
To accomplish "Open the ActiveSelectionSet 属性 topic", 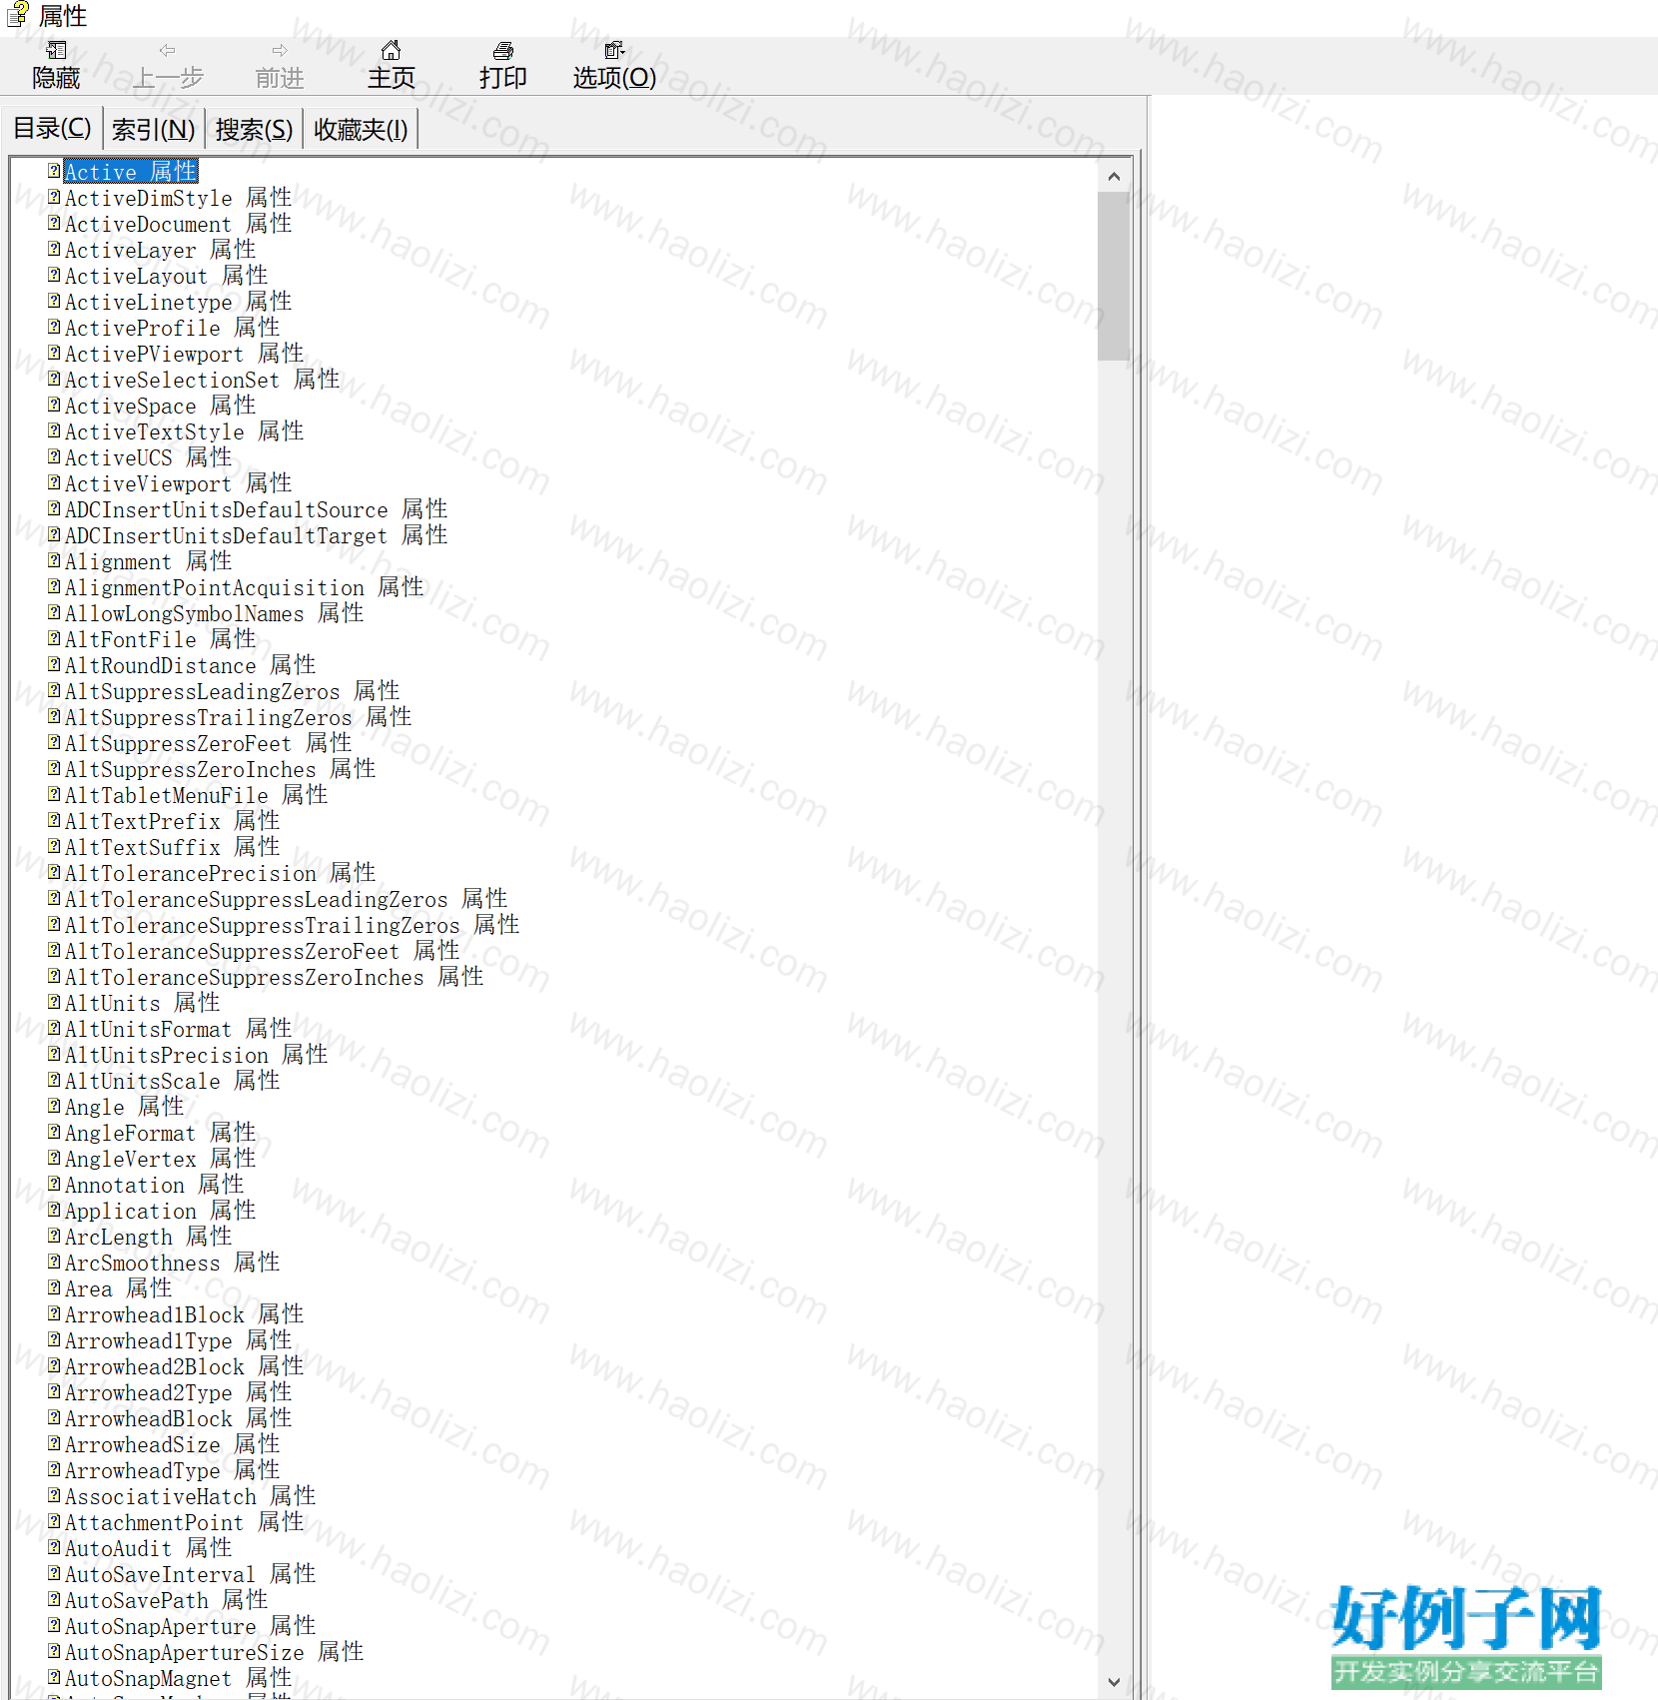I will 202,380.
